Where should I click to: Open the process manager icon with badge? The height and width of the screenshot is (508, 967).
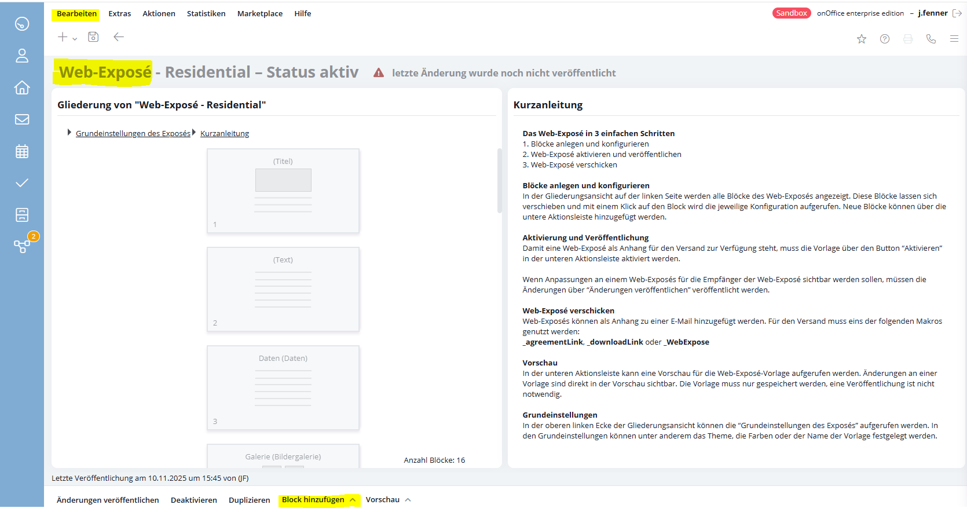coord(22,246)
